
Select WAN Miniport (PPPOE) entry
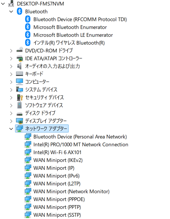(x=59, y=199)
